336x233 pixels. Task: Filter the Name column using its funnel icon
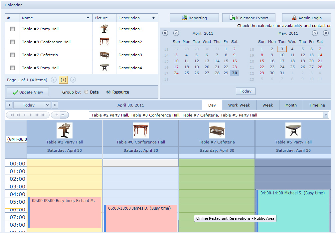(x=88, y=18)
